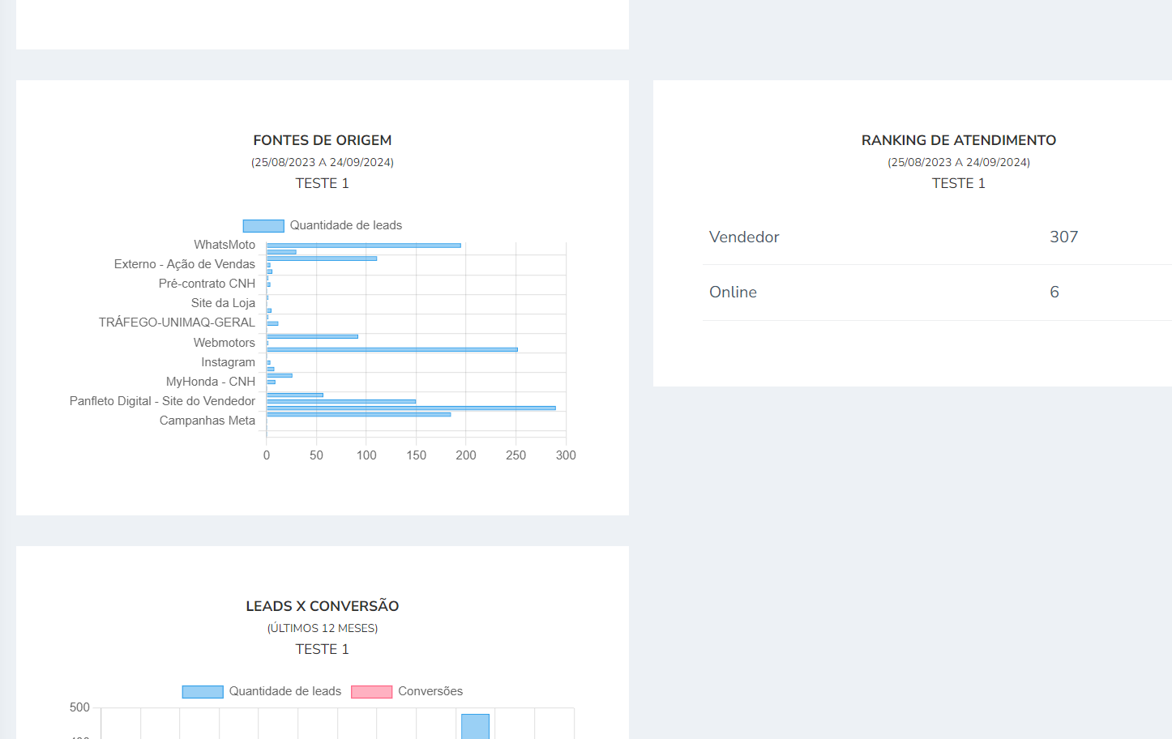Click the Webmotors chart label
Viewport: 1172px width, 739px height.
224,343
